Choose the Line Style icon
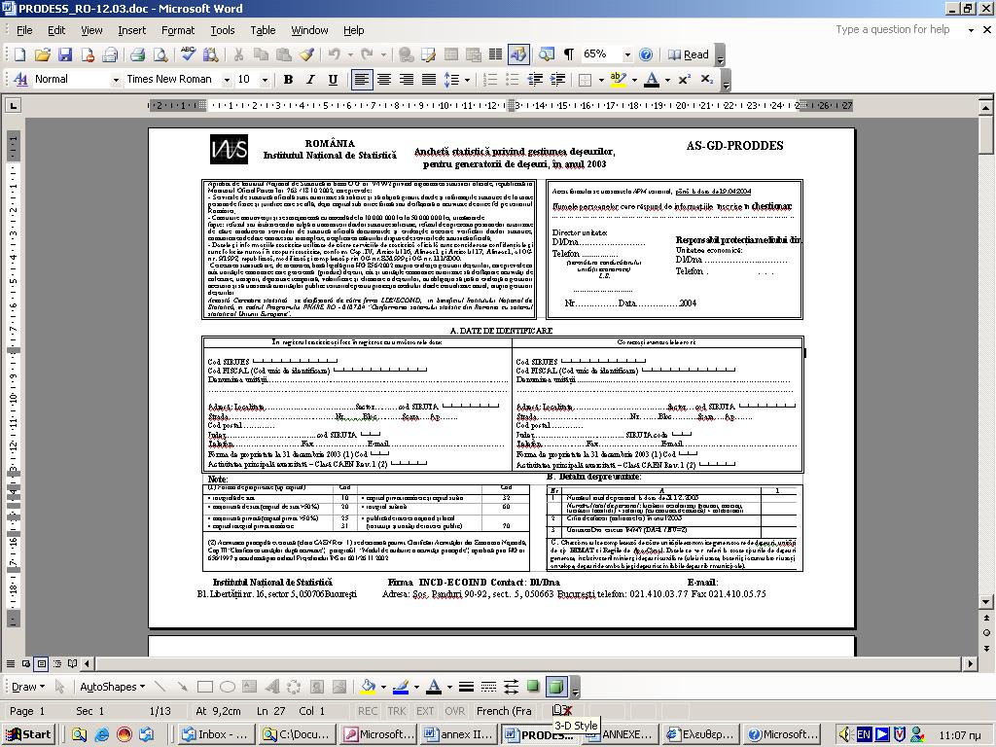The height and width of the screenshot is (747, 996). click(466, 687)
